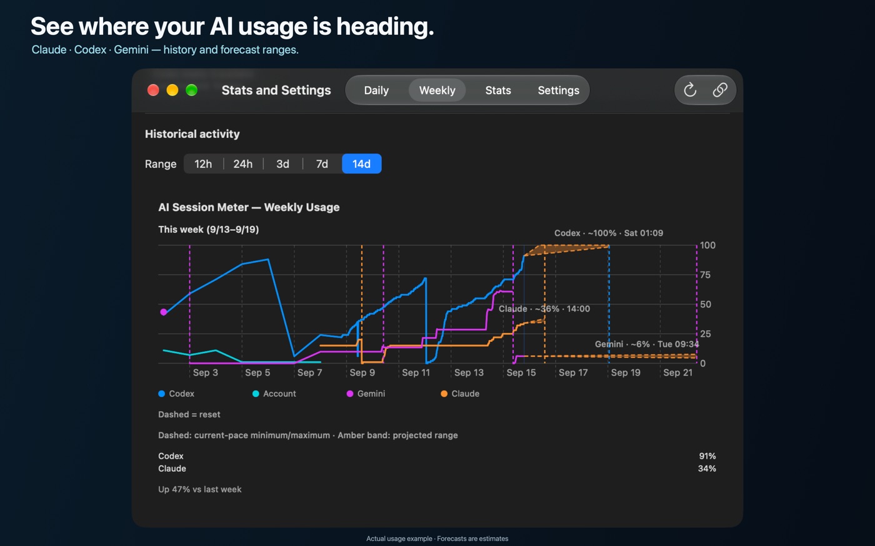Viewport: 875px width, 546px height.
Task: Click the link icon in the toolbar
Action: pos(720,90)
